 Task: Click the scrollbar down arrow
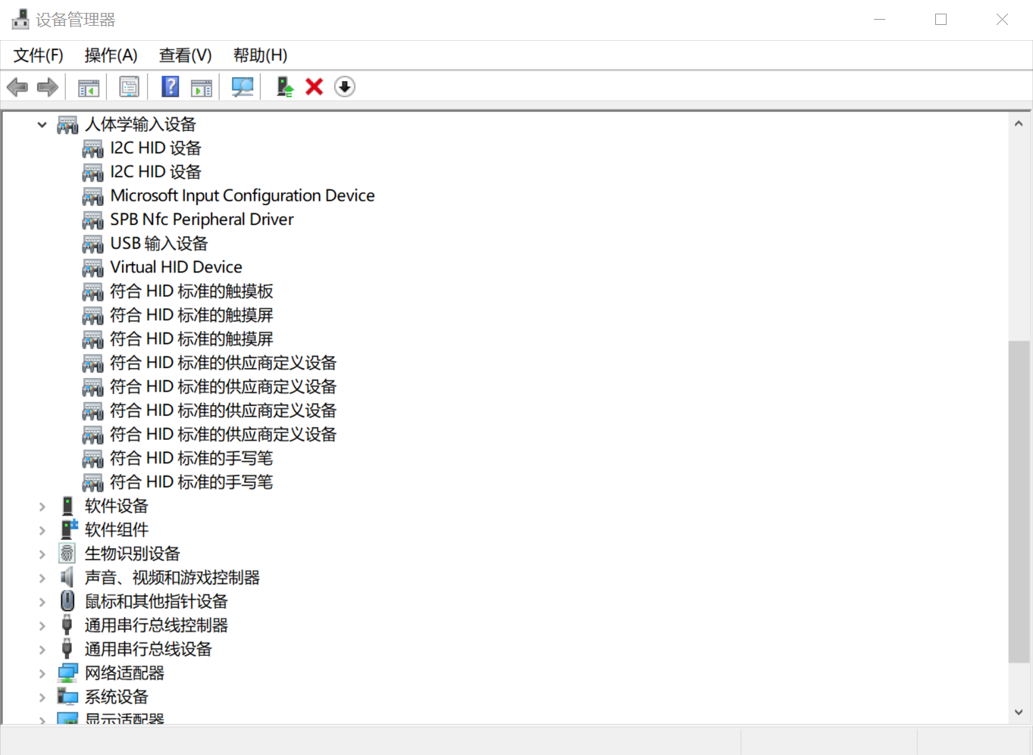(x=1019, y=712)
